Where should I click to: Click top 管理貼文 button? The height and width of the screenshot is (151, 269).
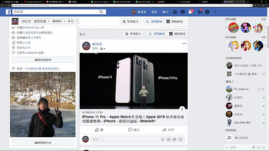tap(130, 21)
